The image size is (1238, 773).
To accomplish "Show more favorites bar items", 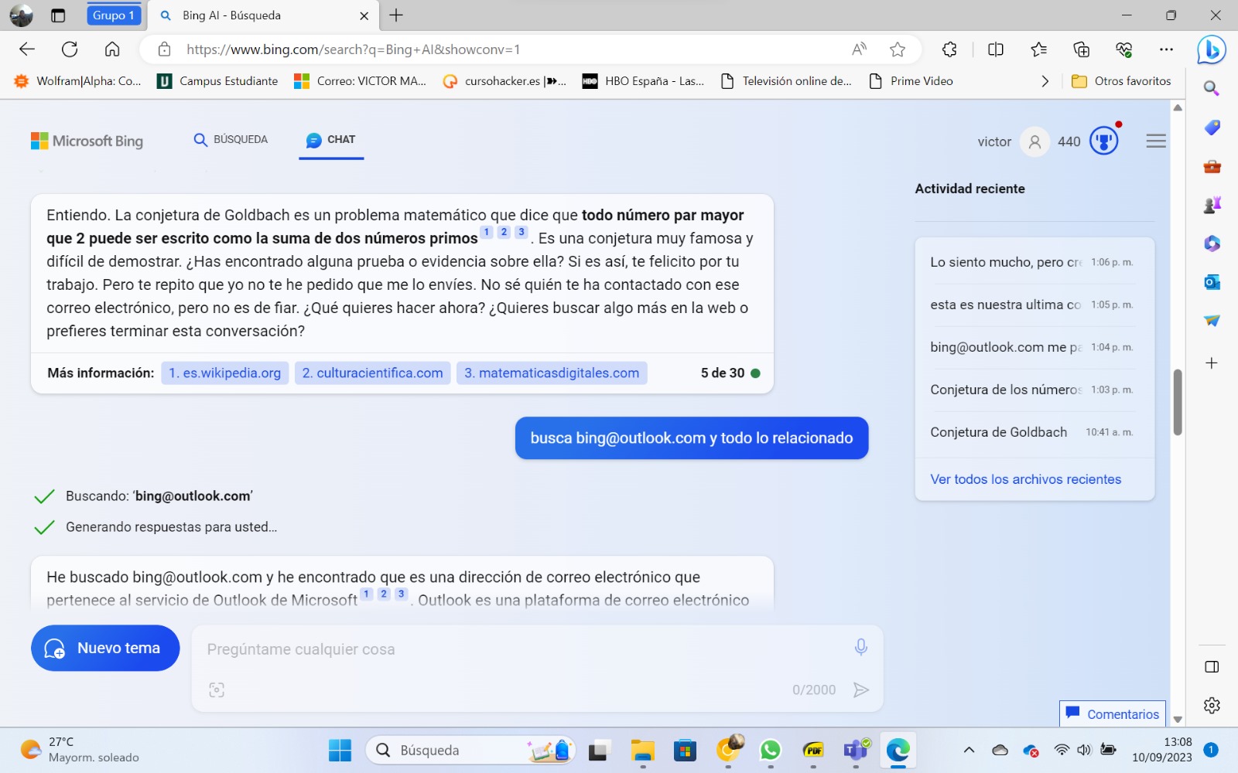I will click(x=1045, y=81).
